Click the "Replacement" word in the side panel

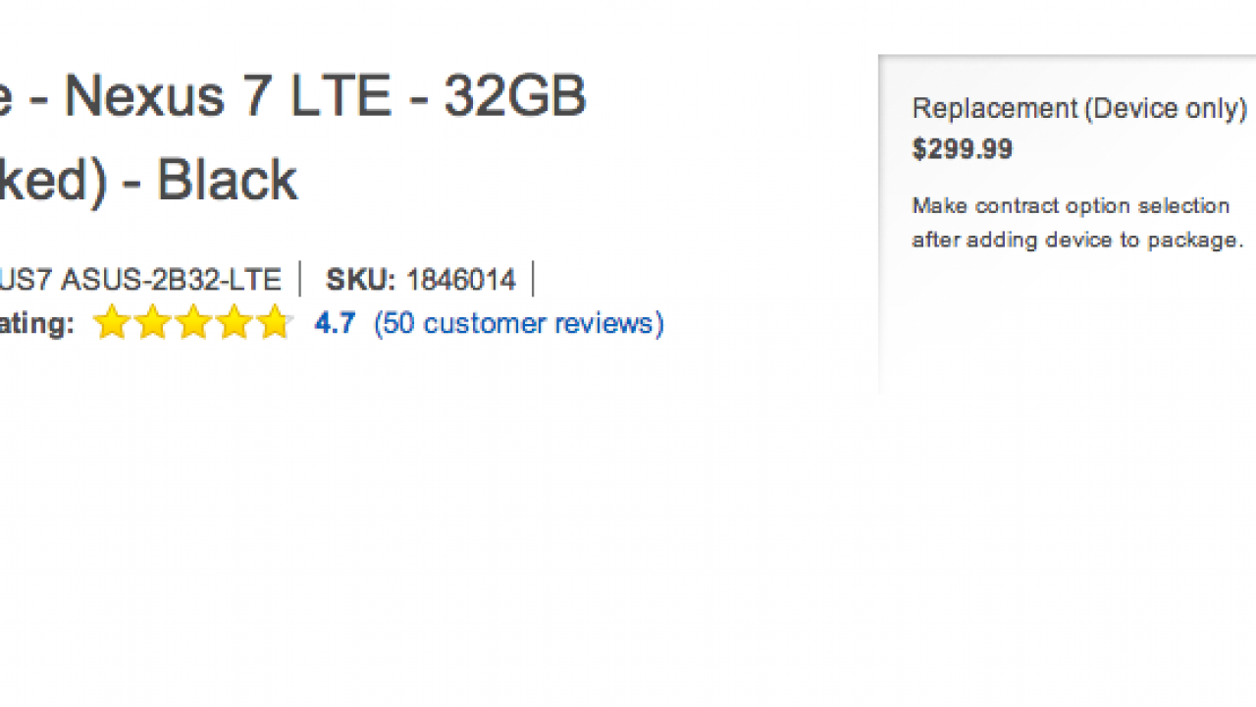tap(993, 108)
